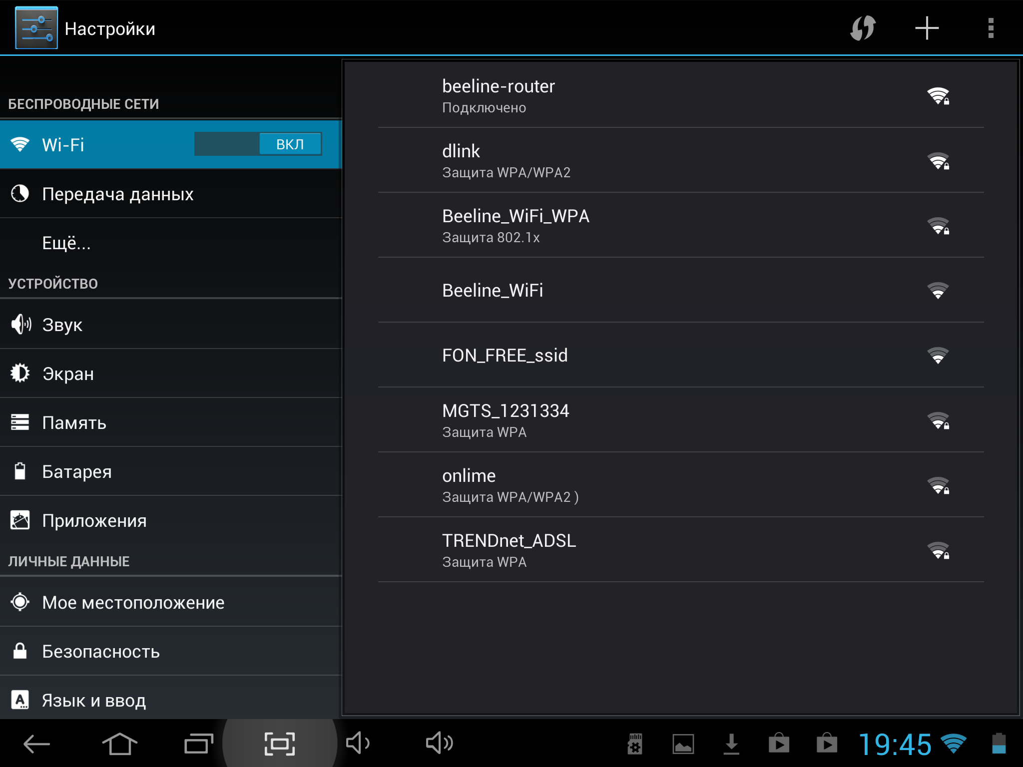Open Экран display settings
This screenshot has width=1023, height=767.
[171, 374]
